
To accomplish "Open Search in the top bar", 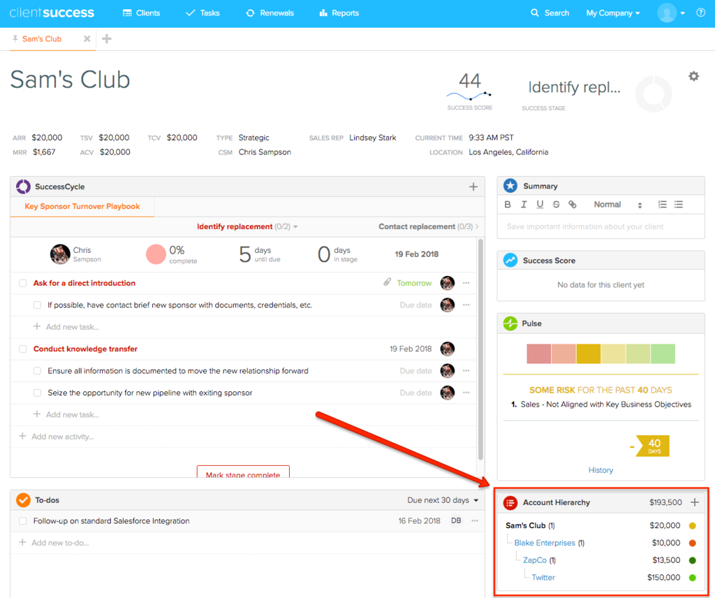I will tap(550, 13).
